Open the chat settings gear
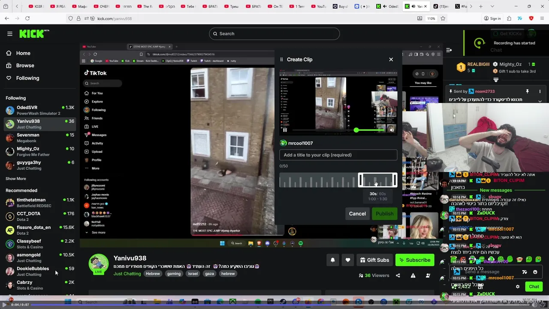This screenshot has height=309, width=549. pos(518,286)
